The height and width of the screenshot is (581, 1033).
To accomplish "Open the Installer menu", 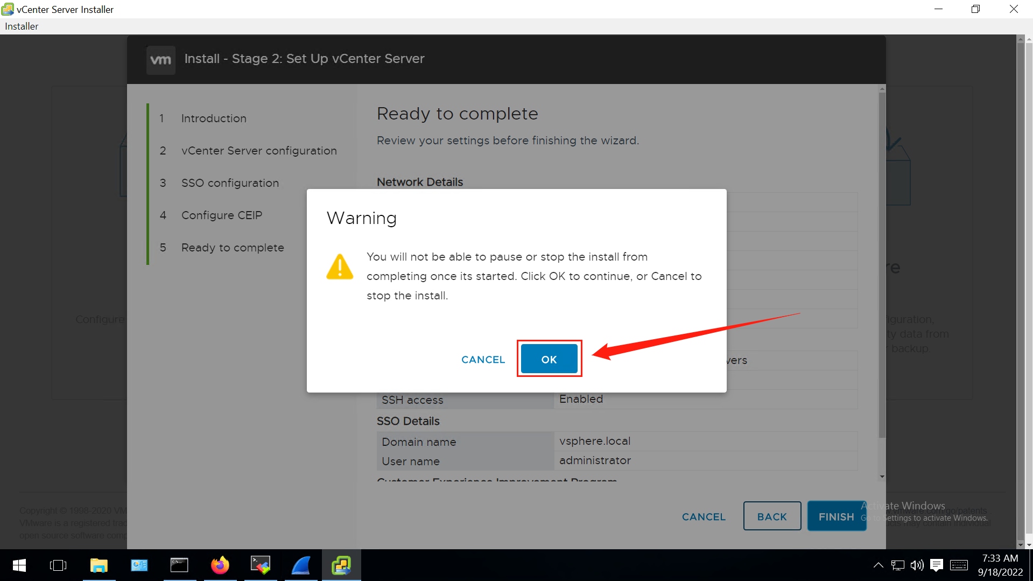I will point(22,26).
